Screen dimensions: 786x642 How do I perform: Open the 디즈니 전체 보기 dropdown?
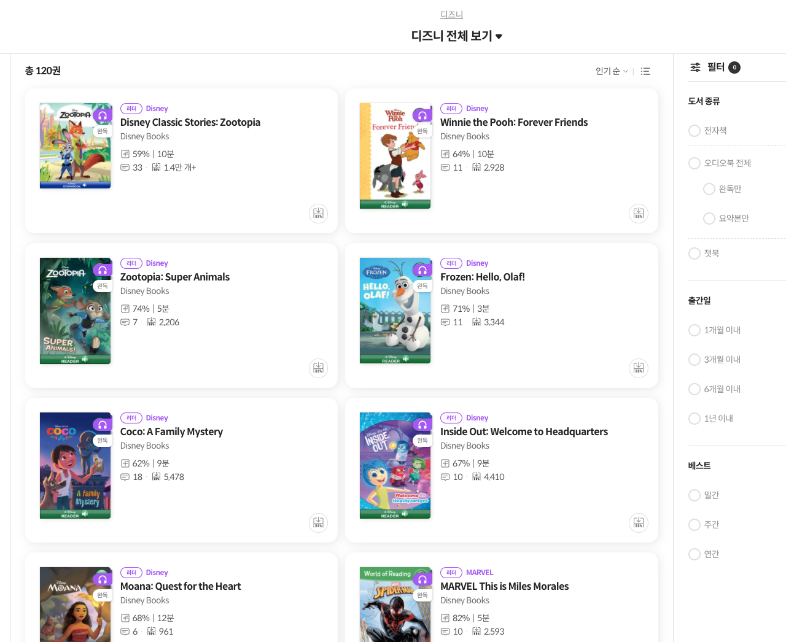point(457,36)
